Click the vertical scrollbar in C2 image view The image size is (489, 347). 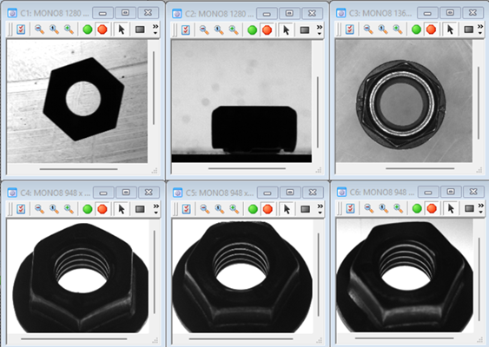318,112
